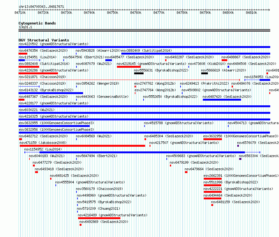
Task: Click red marker under nsv6481159
Action: point(212,205)
